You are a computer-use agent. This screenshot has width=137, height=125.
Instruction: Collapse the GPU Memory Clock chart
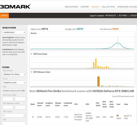(x=31, y=72)
